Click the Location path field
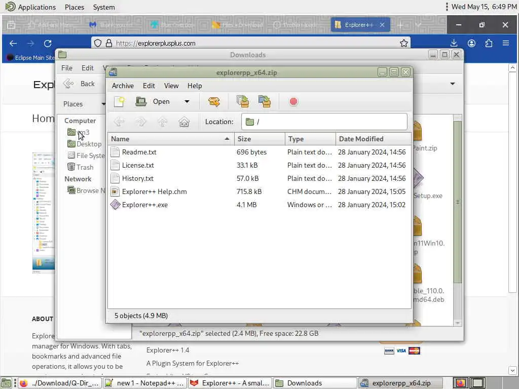This screenshot has width=519, height=389. (324, 122)
